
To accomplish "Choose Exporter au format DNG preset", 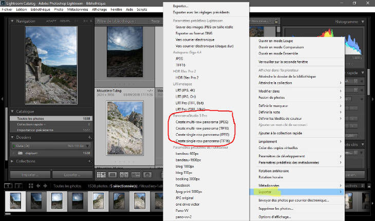I will [194, 33].
